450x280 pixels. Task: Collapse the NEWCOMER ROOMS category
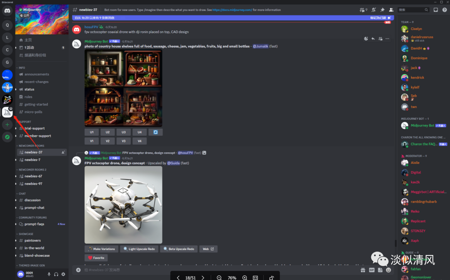(31, 146)
